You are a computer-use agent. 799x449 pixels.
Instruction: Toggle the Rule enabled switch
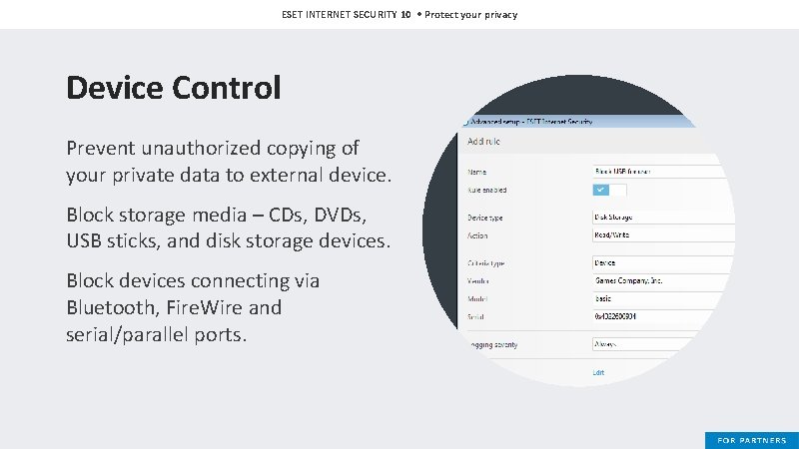coord(609,190)
